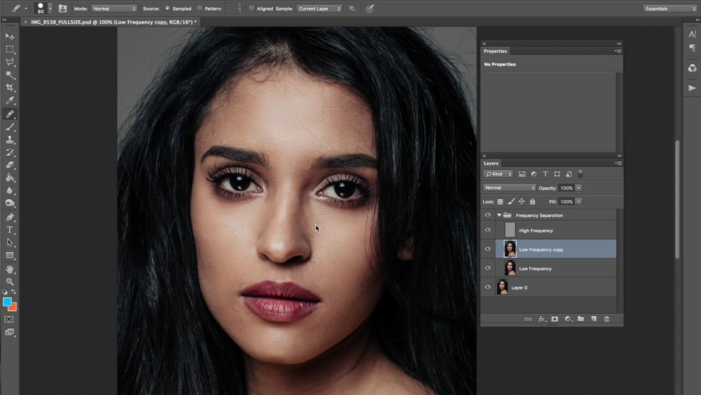
Task: Select the Eraser tool
Action: click(x=10, y=165)
